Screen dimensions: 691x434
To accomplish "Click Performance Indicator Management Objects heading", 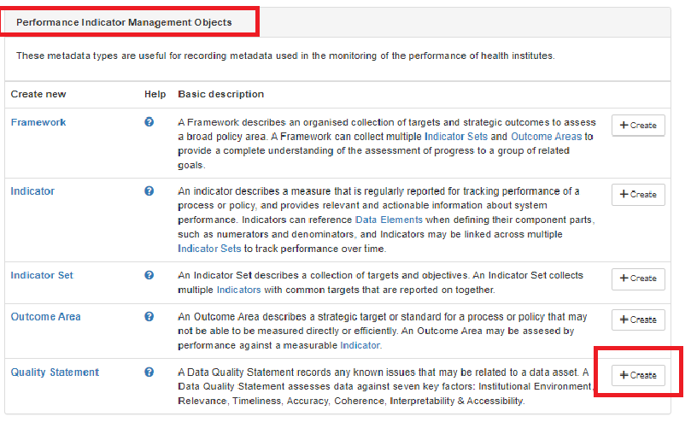I will [124, 21].
